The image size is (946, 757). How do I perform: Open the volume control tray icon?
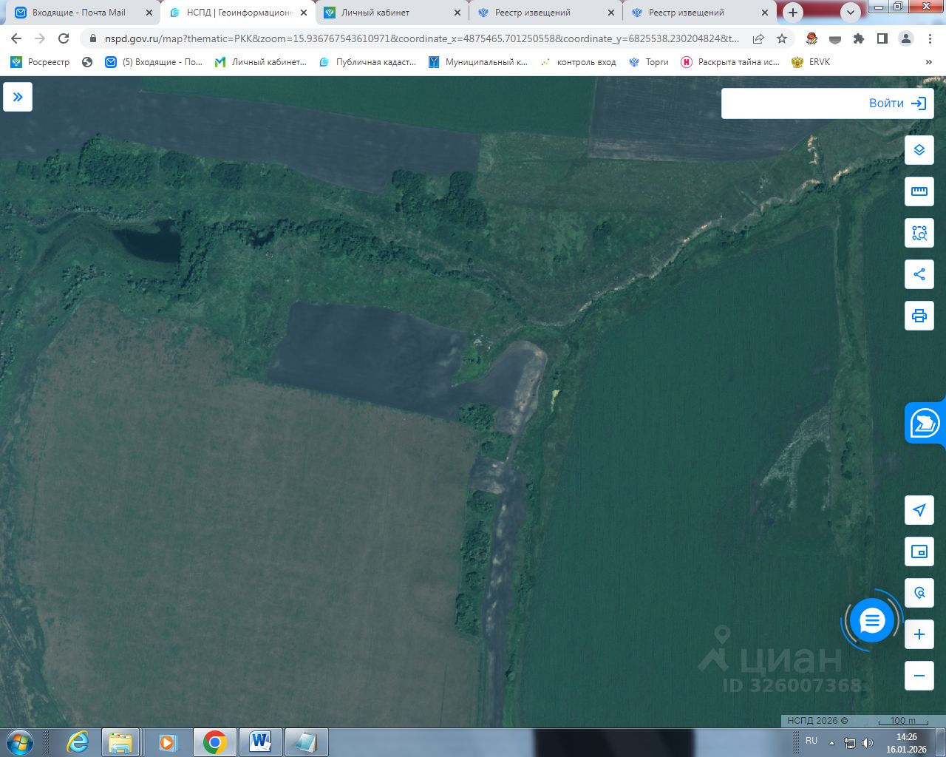point(867,742)
